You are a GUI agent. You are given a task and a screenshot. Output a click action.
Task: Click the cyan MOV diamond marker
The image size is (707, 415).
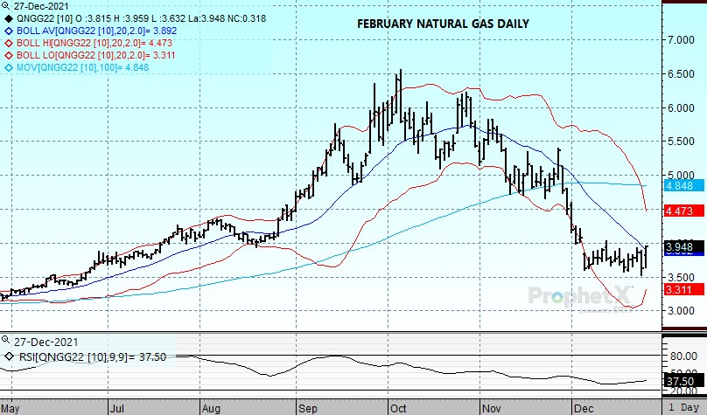point(8,66)
